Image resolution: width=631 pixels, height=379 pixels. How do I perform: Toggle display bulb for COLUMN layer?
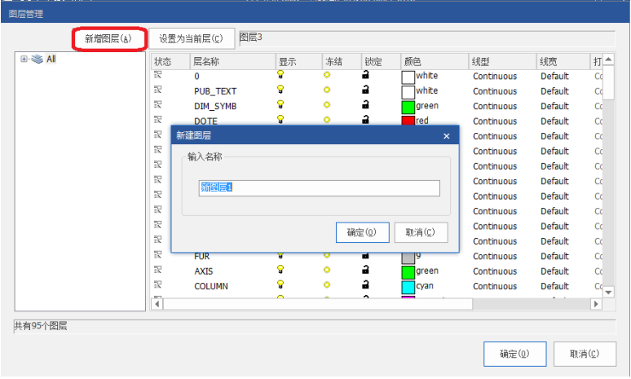click(x=280, y=284)
